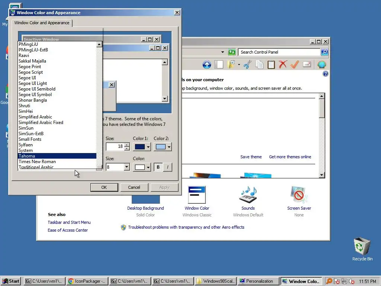Pick Sylfaen in the font list
Image resolution: width=381 pixels, height=286 pixels.
57,145
